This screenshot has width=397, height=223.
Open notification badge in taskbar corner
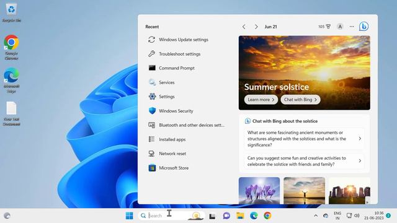tap(388, 216)
